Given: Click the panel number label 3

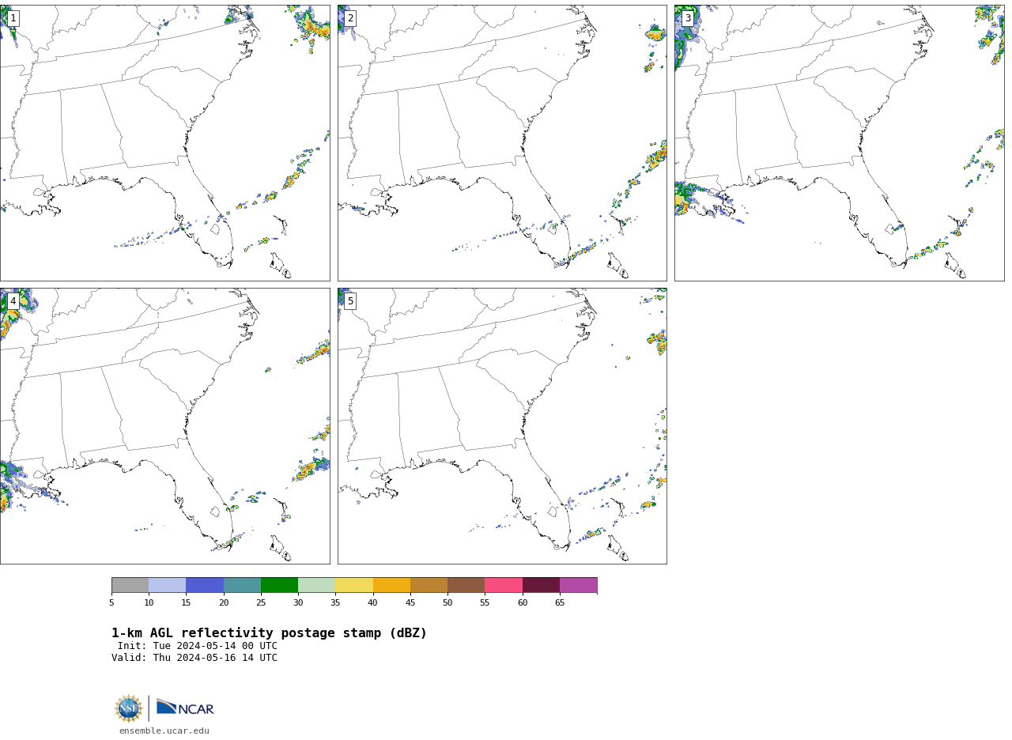Looking at the screenshot, I should click(688, 18).
